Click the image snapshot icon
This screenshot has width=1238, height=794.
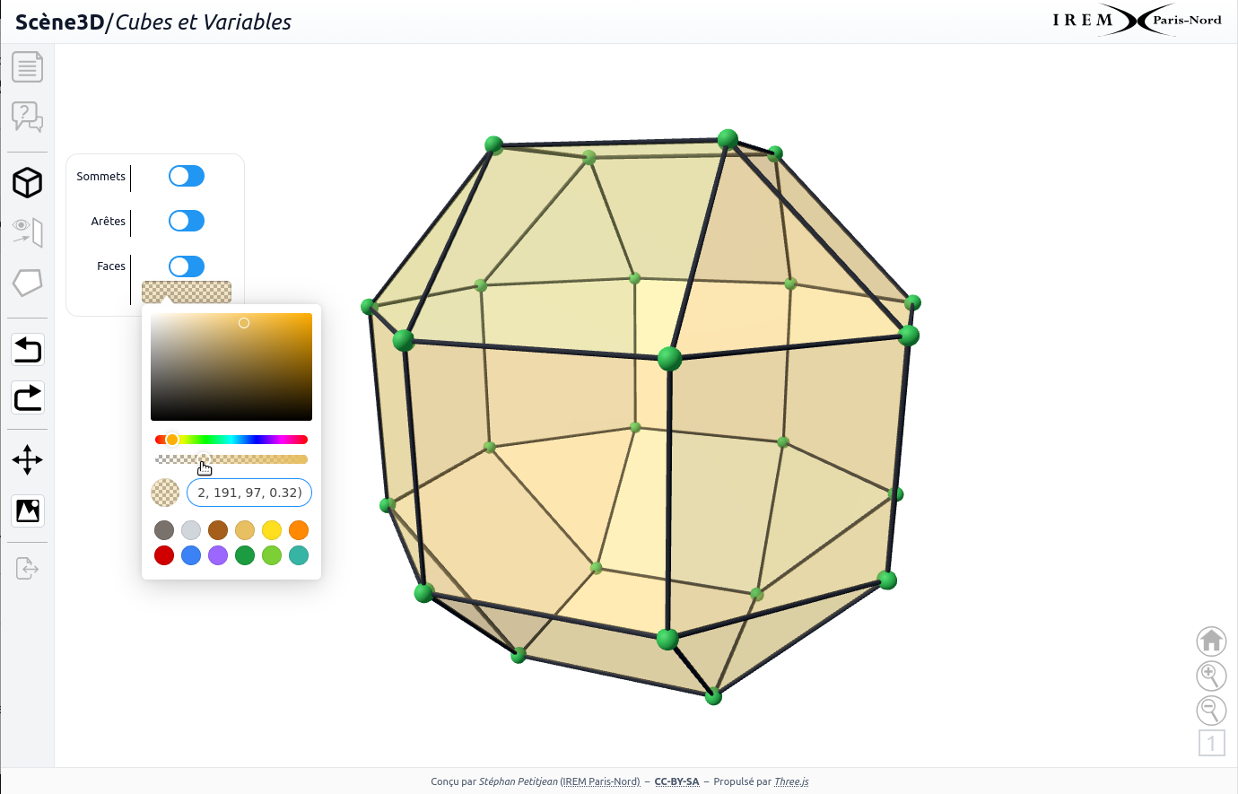pos(28,510)
